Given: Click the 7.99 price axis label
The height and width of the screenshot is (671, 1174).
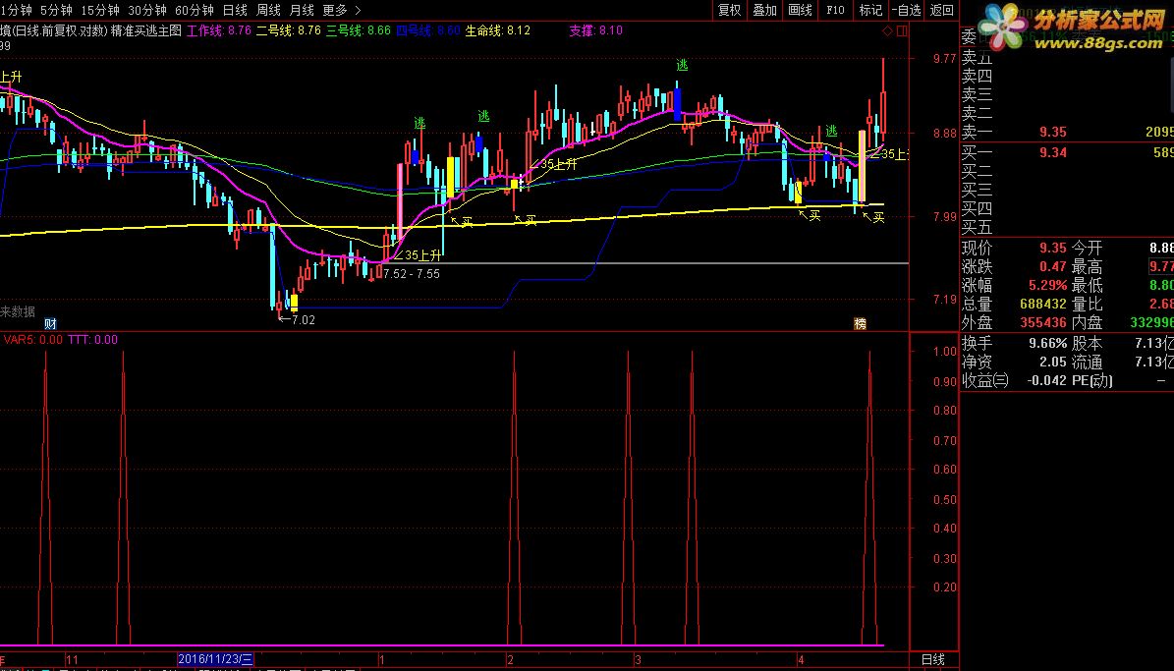Looking at the screenshot, I should pyautogui.click(x=944, y=216).
